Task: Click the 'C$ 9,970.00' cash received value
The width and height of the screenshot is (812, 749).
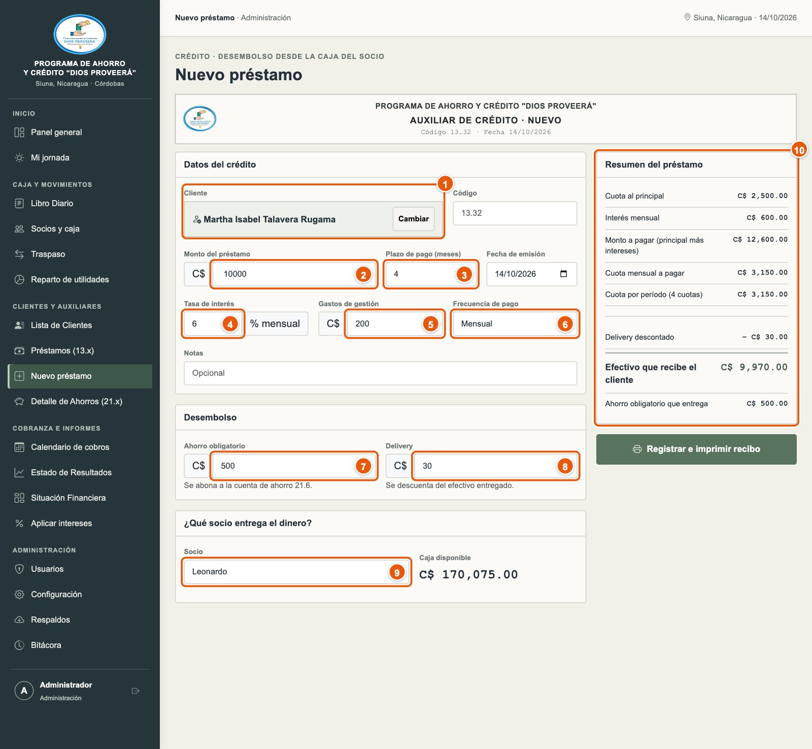Action: pos(754,367)
